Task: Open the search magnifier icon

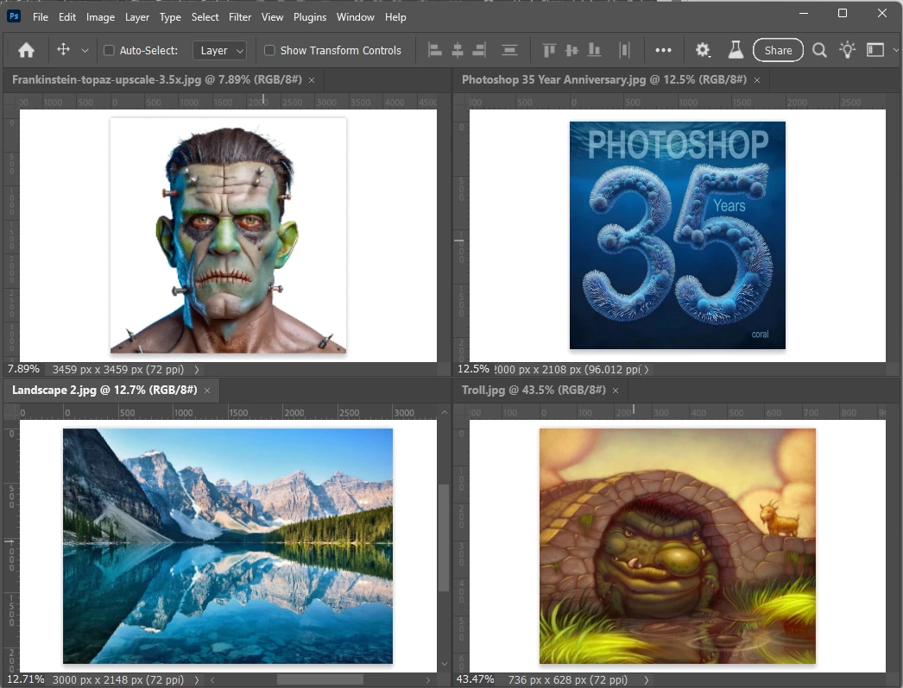Action: coord(819,51)
